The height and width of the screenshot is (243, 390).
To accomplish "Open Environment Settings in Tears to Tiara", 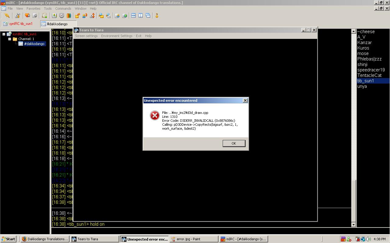I will (117, 36).
